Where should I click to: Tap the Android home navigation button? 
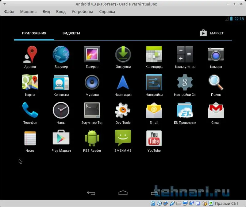(x=123, y=193)
